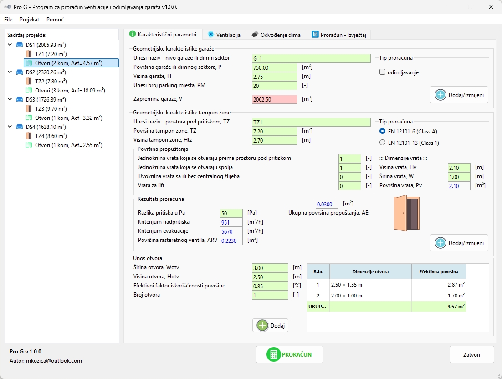Enable the odimljavanje checkbox

point(382,72)
